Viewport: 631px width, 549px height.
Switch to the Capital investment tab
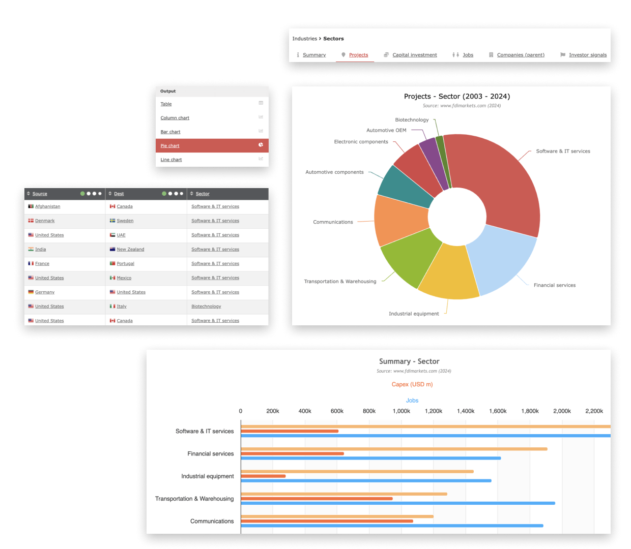point(415,54)
